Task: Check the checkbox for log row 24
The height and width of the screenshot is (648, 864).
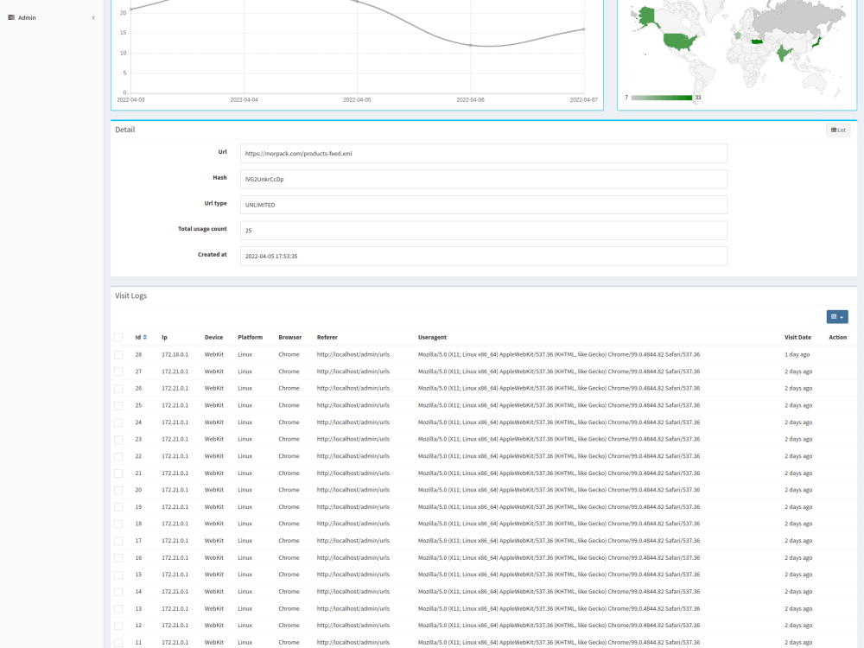Action: click(118, 422)
